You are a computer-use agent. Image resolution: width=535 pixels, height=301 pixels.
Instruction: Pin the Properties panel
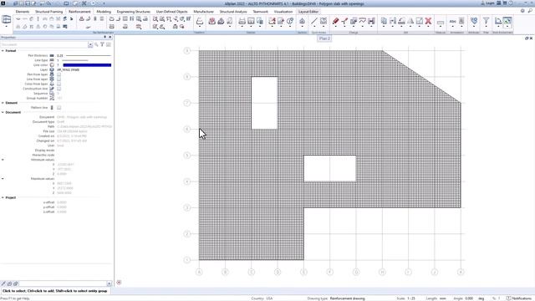pos(104,37)
